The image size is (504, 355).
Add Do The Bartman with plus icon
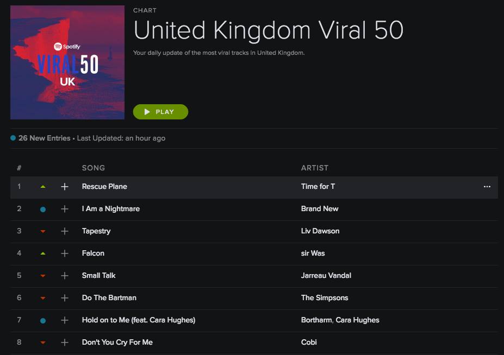click(65, 298)
